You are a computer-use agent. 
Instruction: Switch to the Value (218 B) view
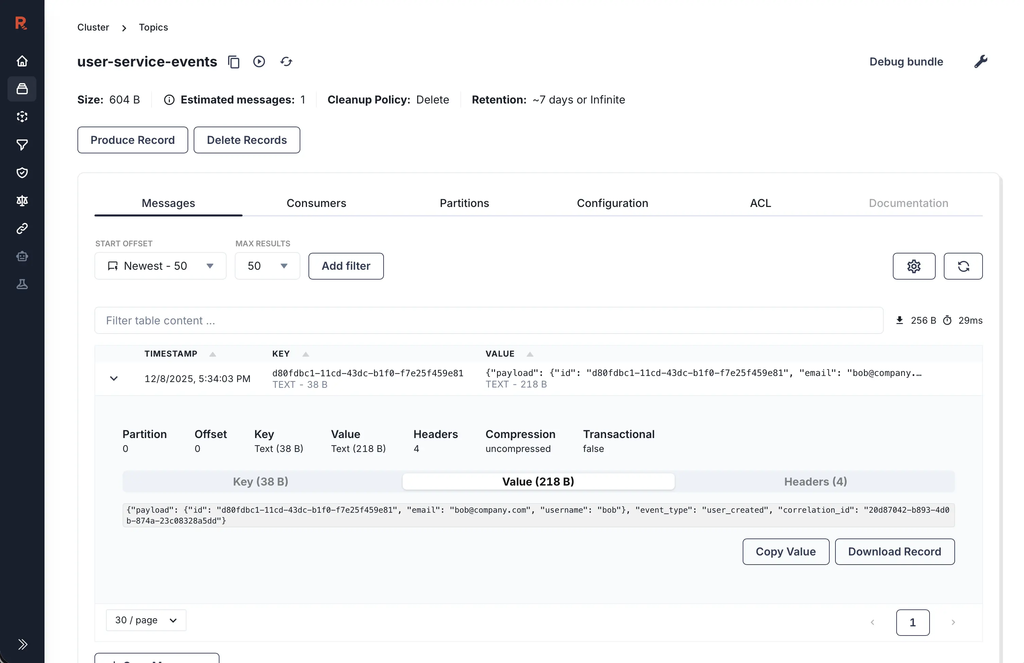click(538, 481)
